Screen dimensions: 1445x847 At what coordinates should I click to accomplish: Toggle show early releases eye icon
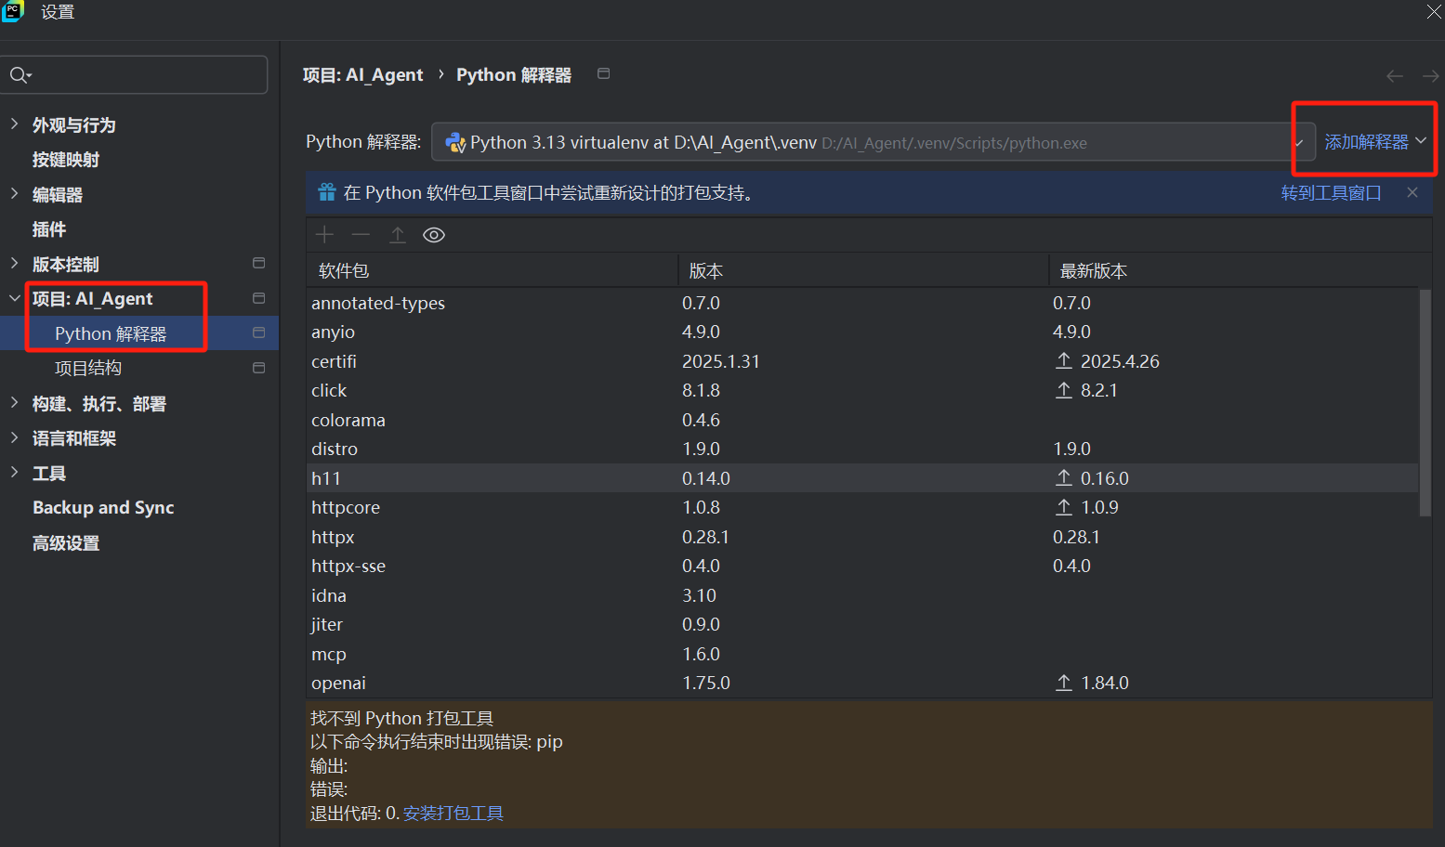[434, 235]
